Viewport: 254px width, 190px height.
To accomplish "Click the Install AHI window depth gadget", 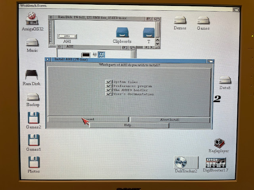I will click(210, 61).
